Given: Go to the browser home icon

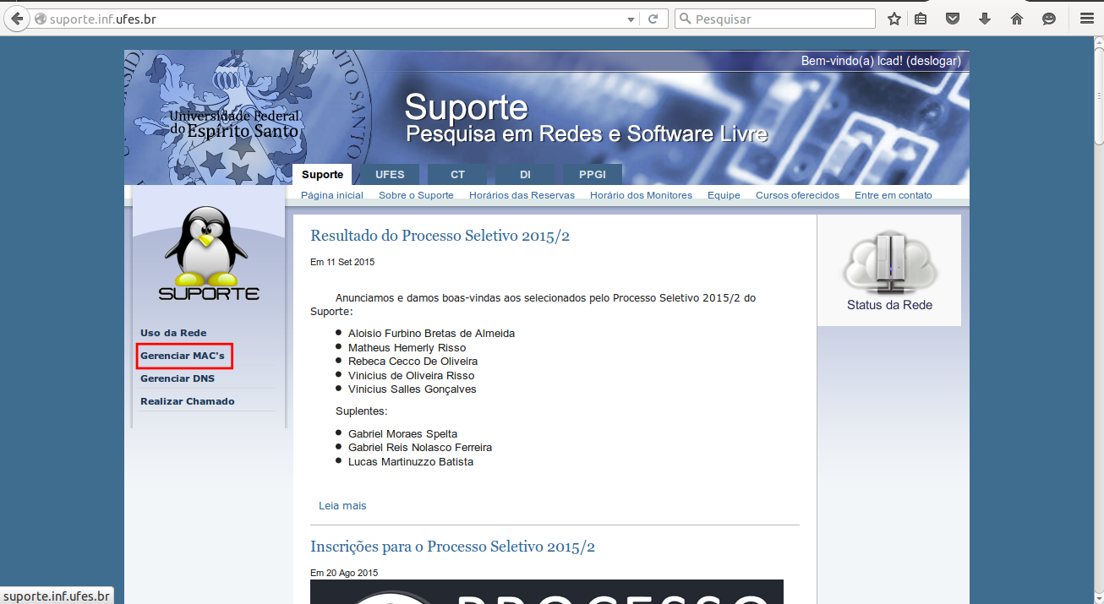Looking at the screenshot, I should [x=1017, y=19].
